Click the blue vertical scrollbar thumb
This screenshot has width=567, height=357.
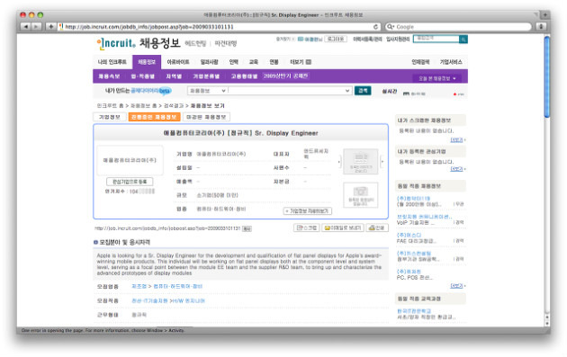pos(547,77)
